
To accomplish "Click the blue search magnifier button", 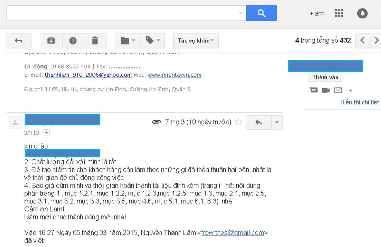I will point(261,13).
